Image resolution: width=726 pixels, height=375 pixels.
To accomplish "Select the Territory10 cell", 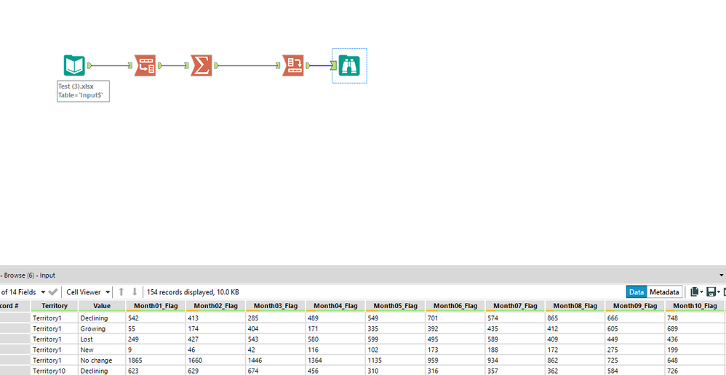I will 54,371.
